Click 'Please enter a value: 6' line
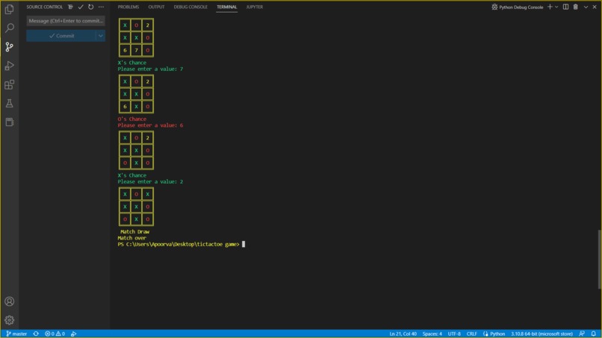The image size is (602, 338). point(150,125)
